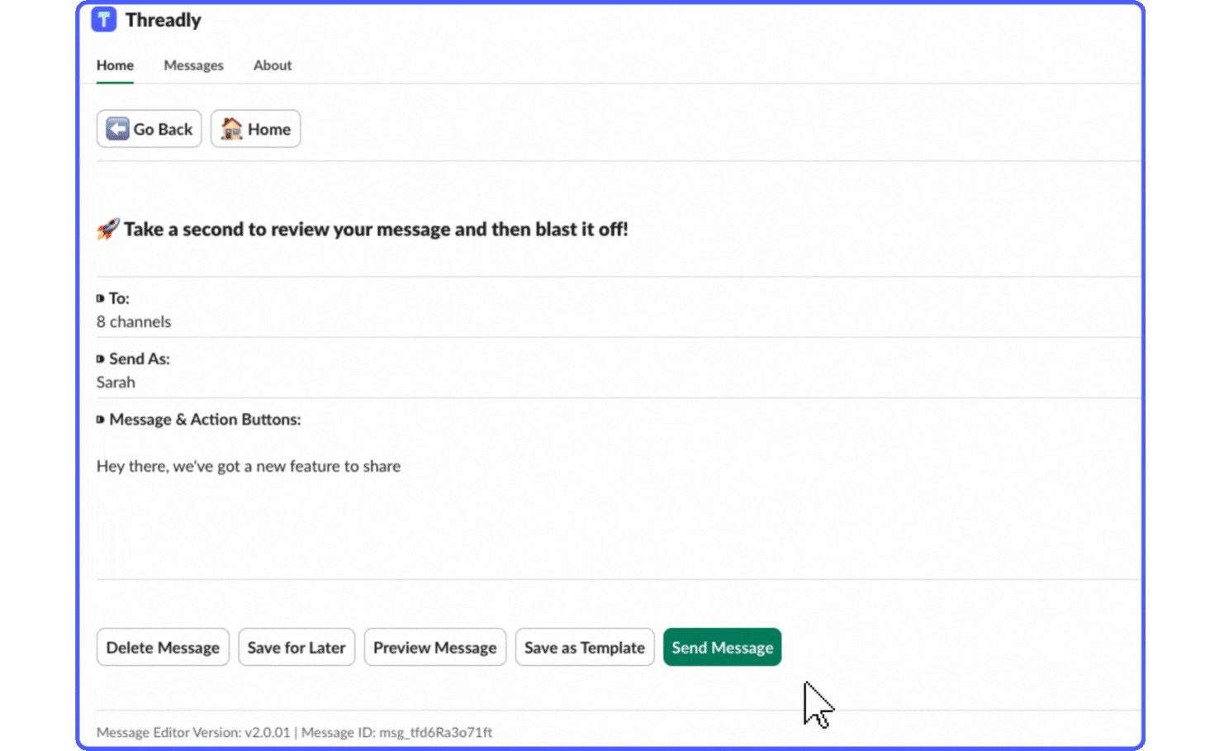Open the Messages tab
The height and width of the screenshot is (751, 1205).
[193, 65]
